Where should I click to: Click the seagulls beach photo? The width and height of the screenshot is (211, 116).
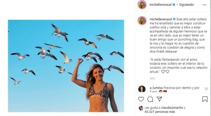click(x=66, y=66)
